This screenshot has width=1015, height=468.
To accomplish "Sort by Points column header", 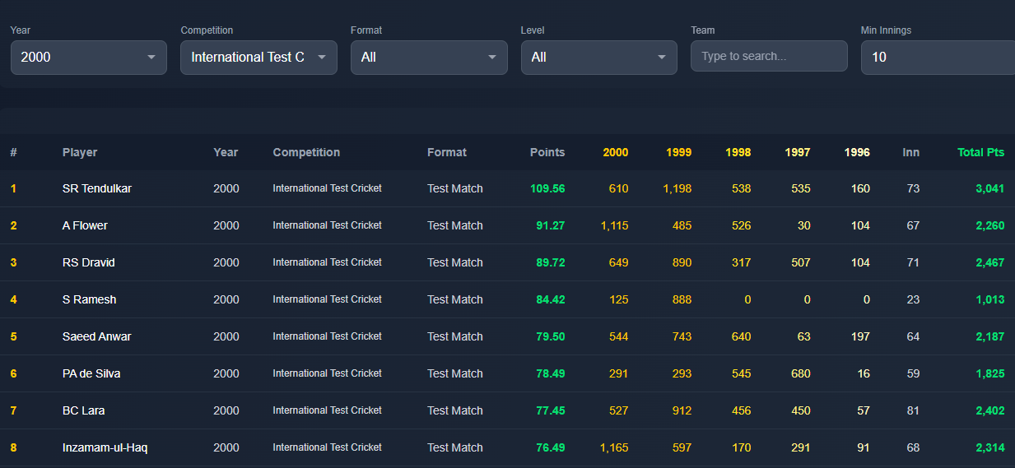I will point(547,152).
